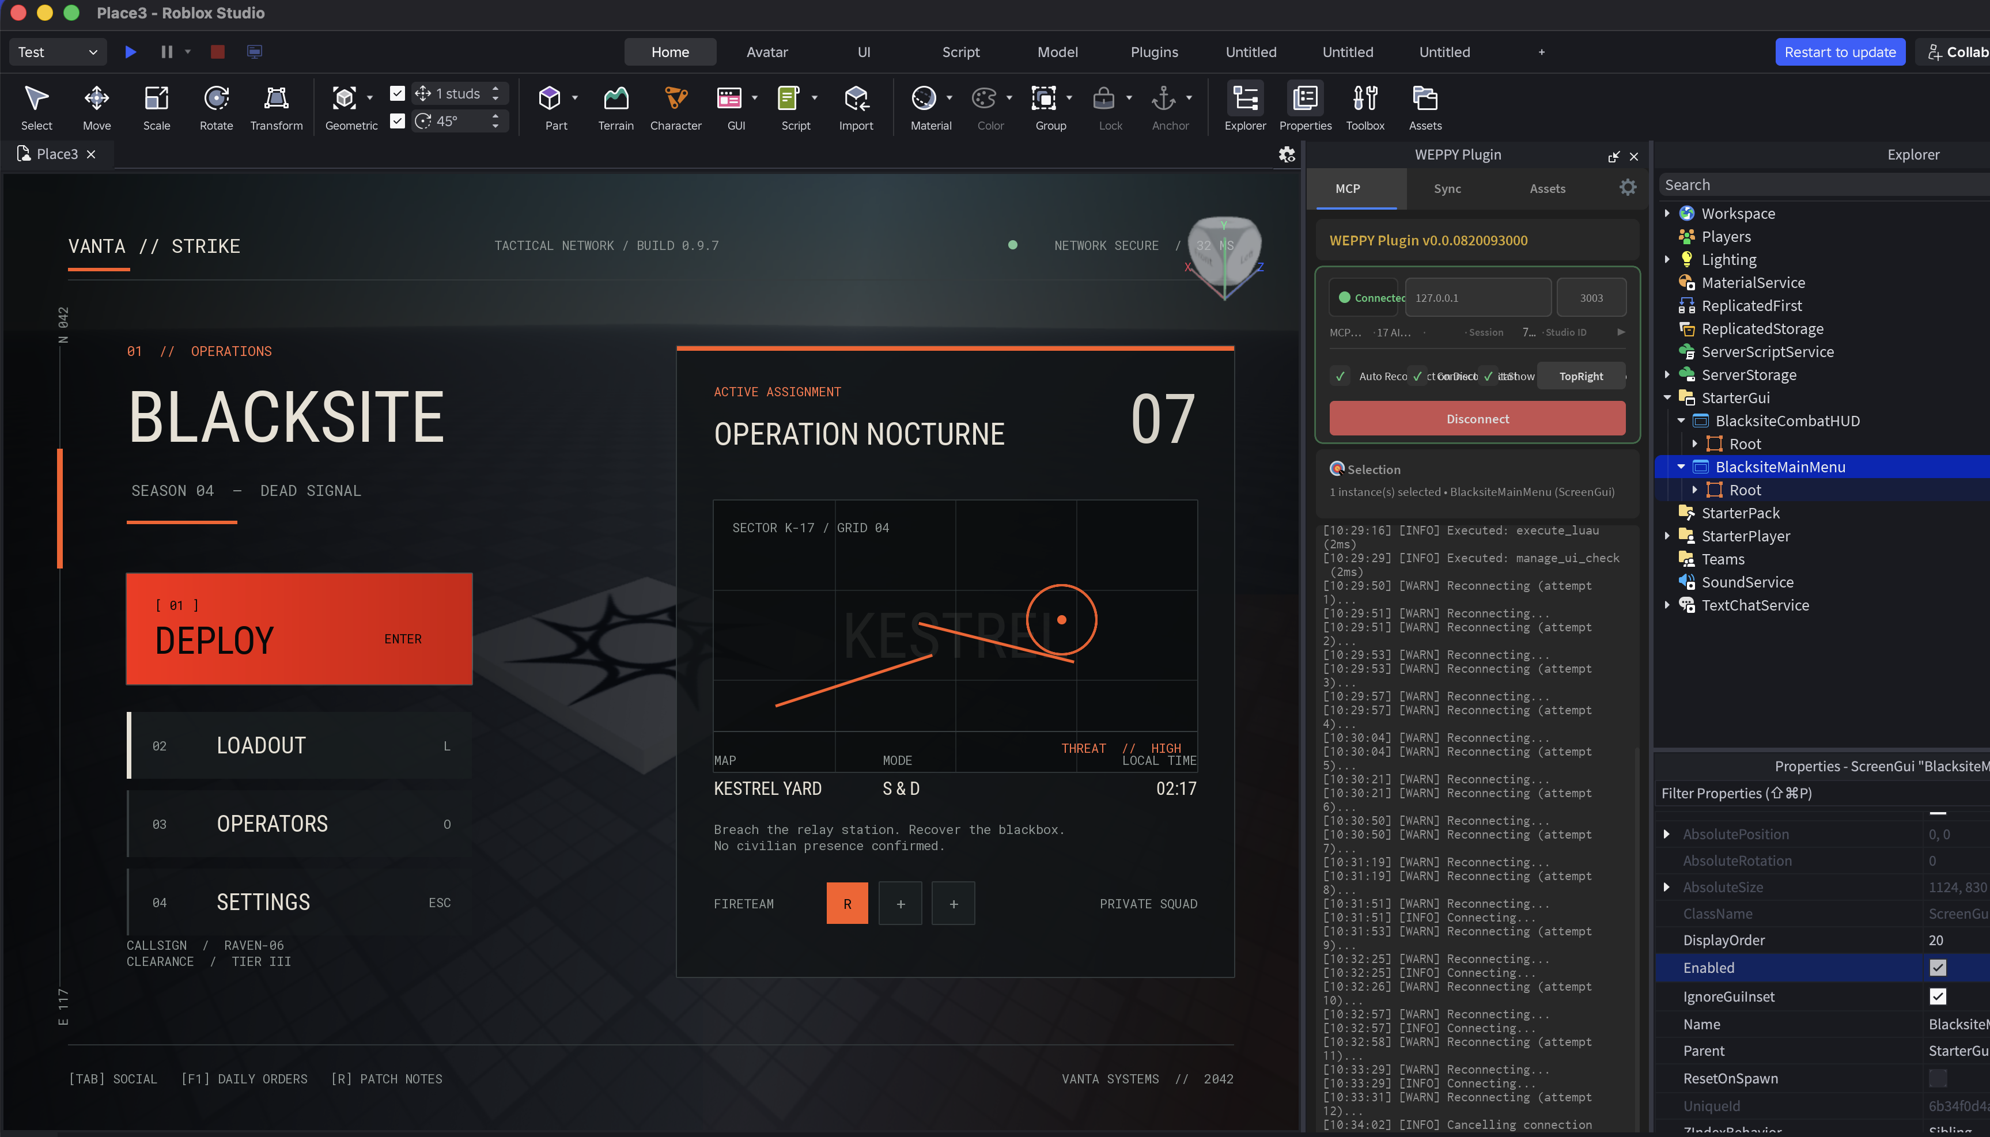Click the Restart to update button
This screenshot has width=1990, height=1137.
1840,51
